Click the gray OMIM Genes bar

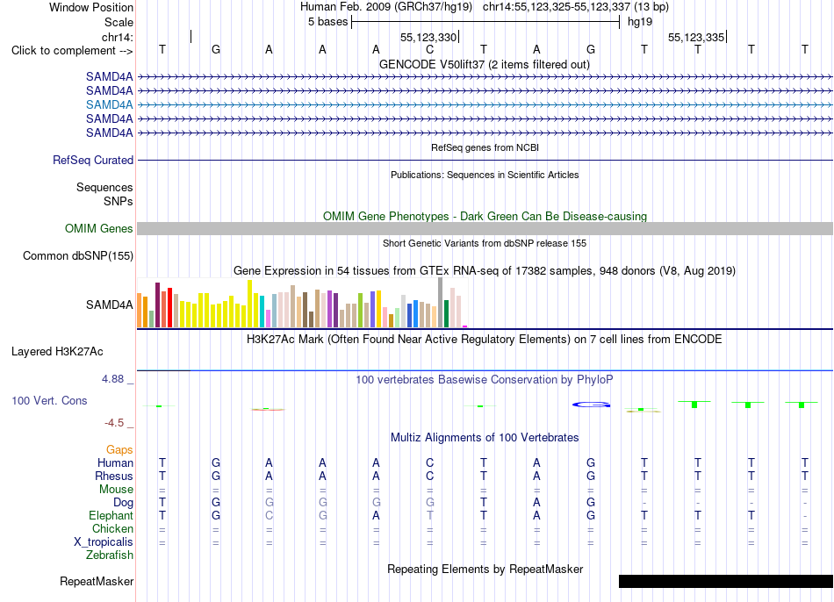[485, 229]
